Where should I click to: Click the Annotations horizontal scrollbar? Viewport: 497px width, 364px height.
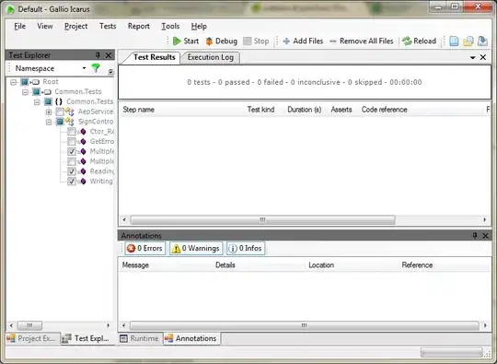click(x=304, y=325)
